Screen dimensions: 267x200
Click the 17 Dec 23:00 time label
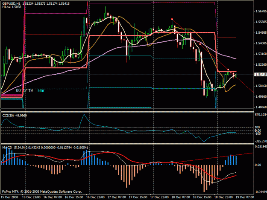pos(159,197)
